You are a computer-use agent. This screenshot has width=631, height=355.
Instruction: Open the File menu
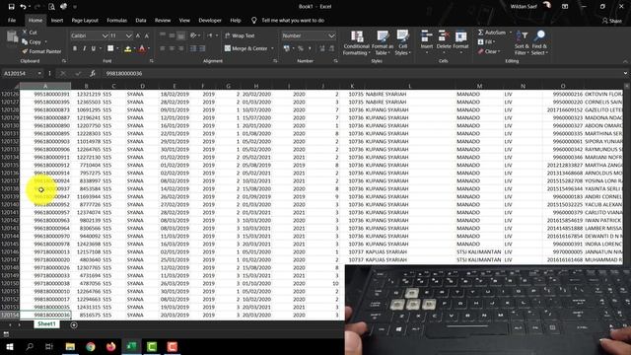(x=12, y=20)
